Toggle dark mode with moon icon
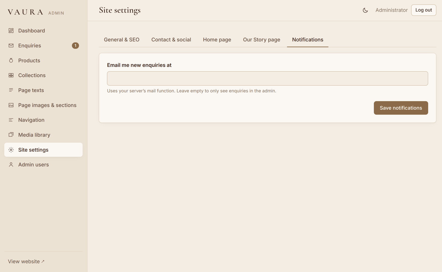 pos(365,10)
